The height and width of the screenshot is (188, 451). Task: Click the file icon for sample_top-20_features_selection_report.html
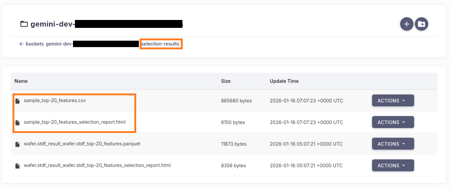coord(17,122)
